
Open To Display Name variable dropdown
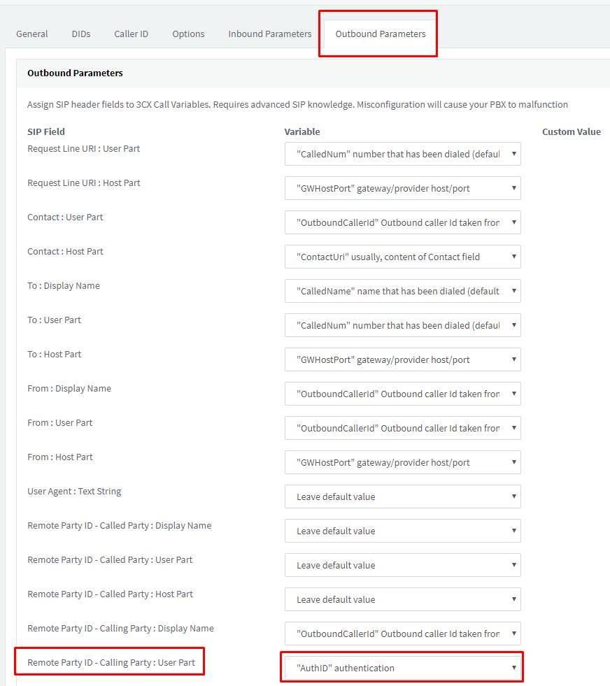coord(402,291)
